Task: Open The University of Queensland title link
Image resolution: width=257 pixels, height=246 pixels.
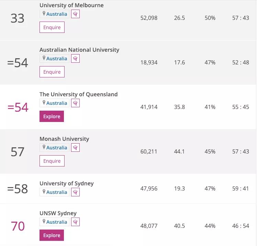Action: pyautogui.click(x=79, y=94)
